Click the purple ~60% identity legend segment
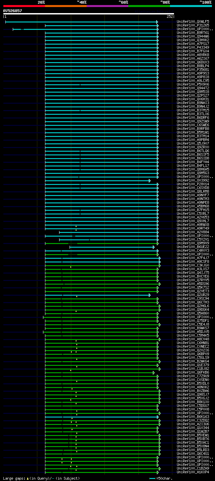This screenshot has height=481, width=215. [x=107, y=6]
